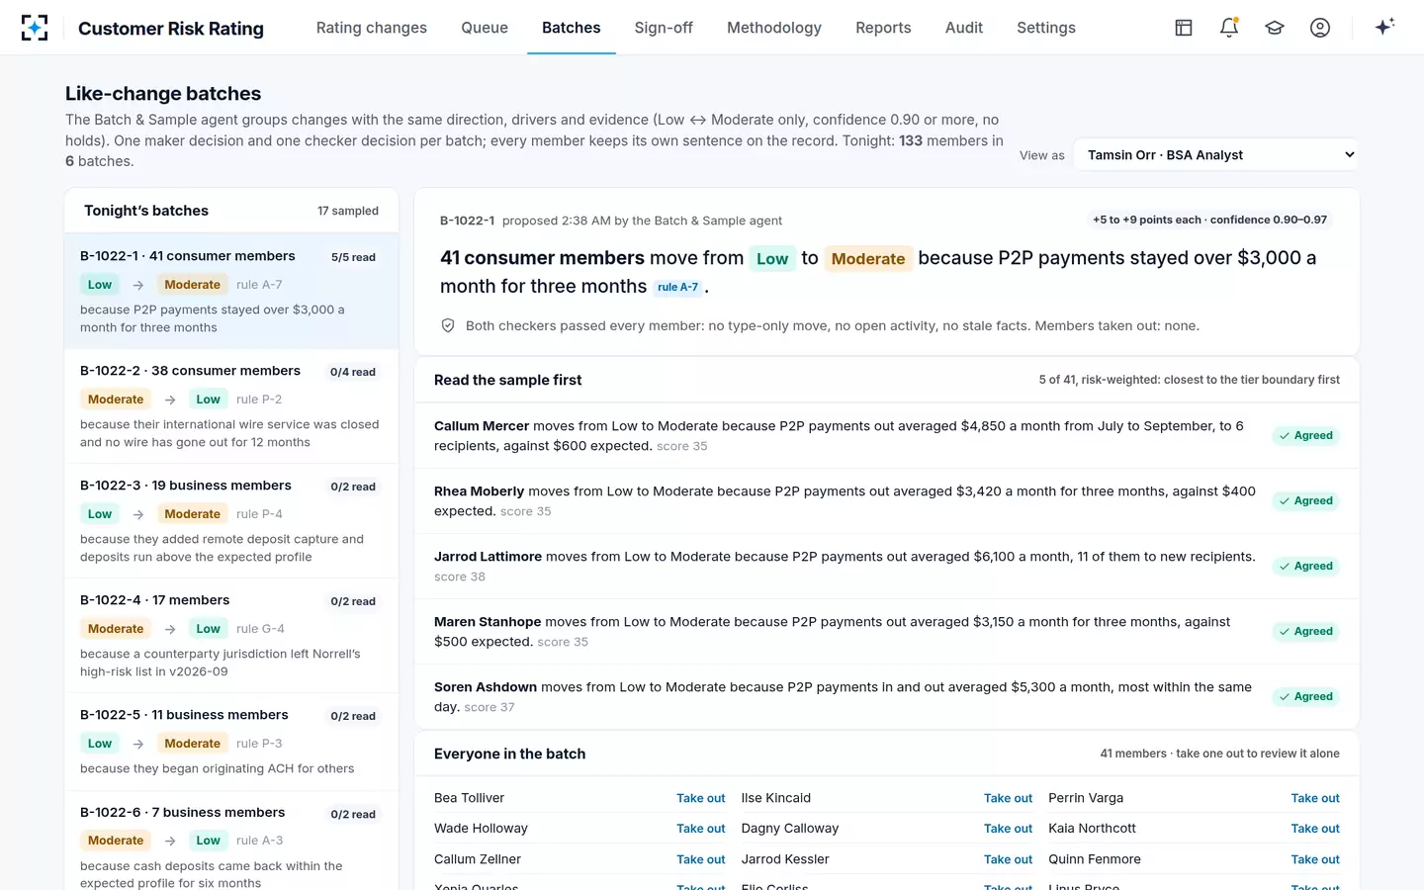1424x890 pixels.
Task: Open the user account profile icon
Action: pyautogui.click(x=1320, y=28)
